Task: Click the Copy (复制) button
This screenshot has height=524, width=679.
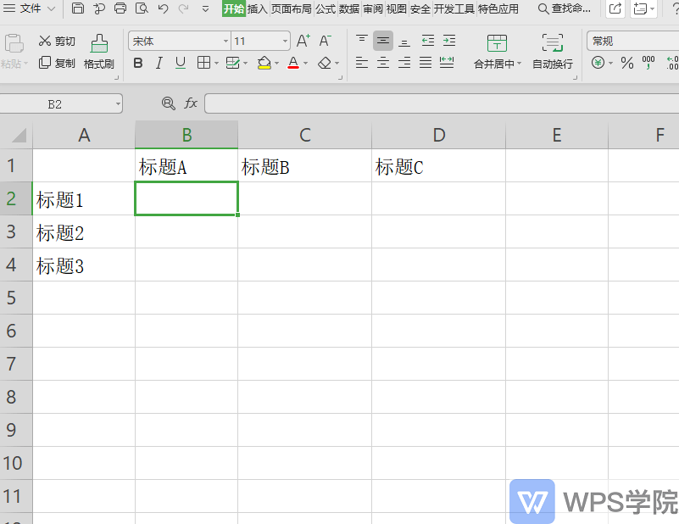Action: click(x=57, y=64)
